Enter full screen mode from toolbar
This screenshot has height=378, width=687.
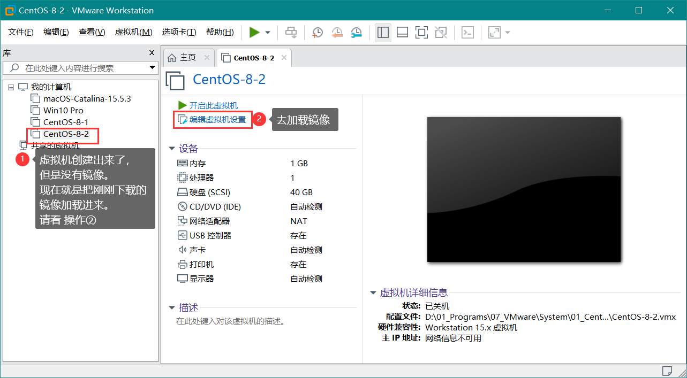coord(421,33)
